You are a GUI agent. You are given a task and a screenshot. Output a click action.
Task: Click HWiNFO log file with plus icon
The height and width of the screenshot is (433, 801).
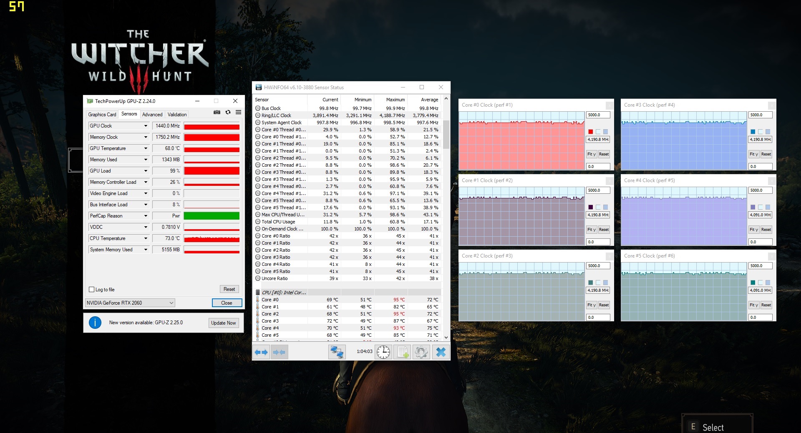(x=403, y=352)
